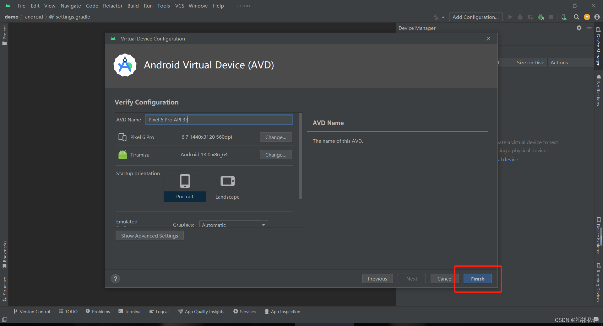Click the Finish button

pos(478,279)
